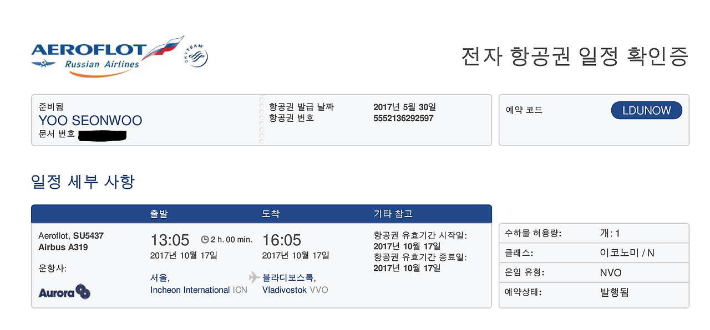
Task: Click the 일정 세부 사항 section heading
Action: click(83, 182)
